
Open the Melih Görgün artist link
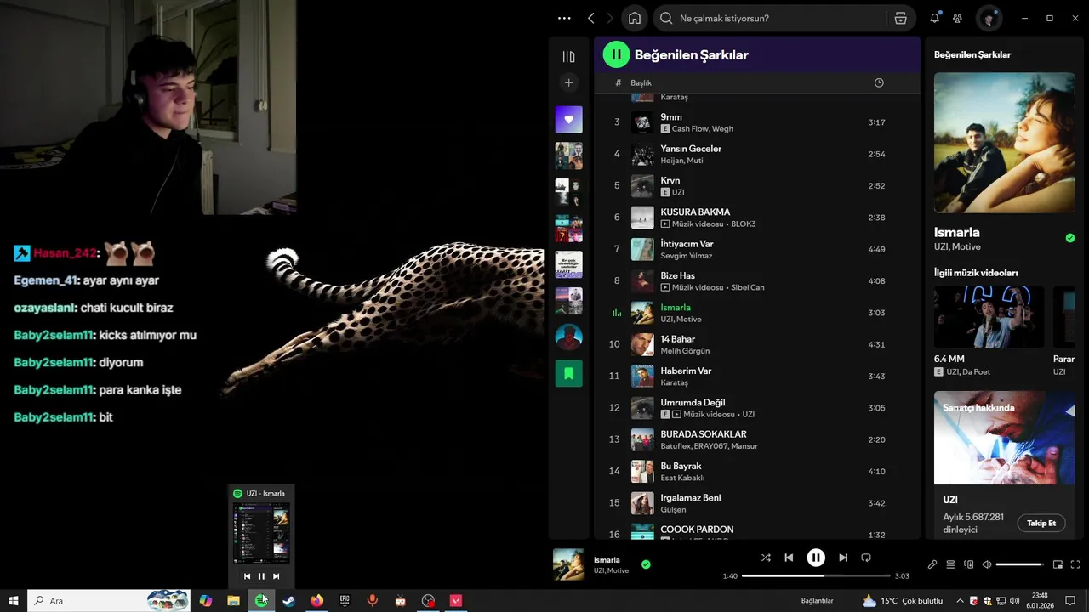tap(685, 351)
